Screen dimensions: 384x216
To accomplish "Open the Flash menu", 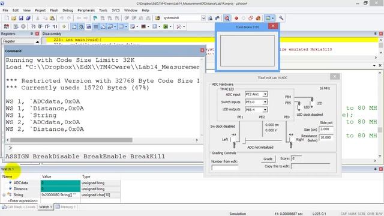I will 54,10.
